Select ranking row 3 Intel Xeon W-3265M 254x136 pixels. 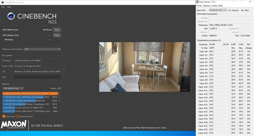click(30, 101)
